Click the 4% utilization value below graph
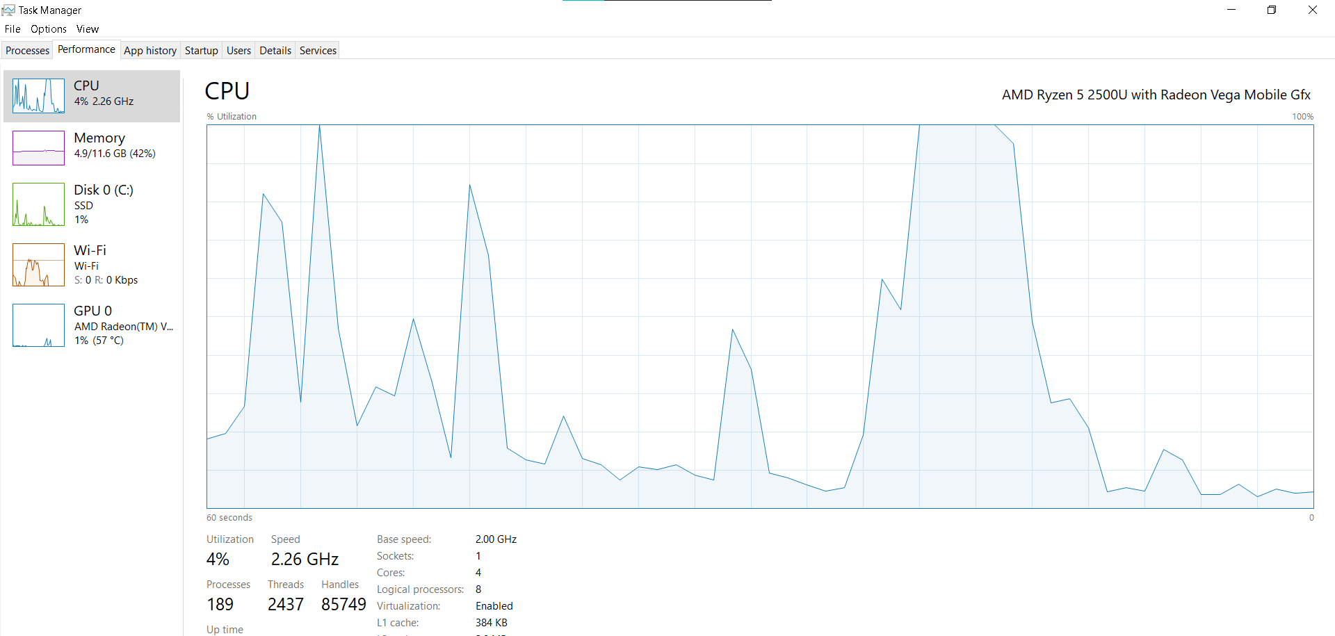 pos(218,559)
